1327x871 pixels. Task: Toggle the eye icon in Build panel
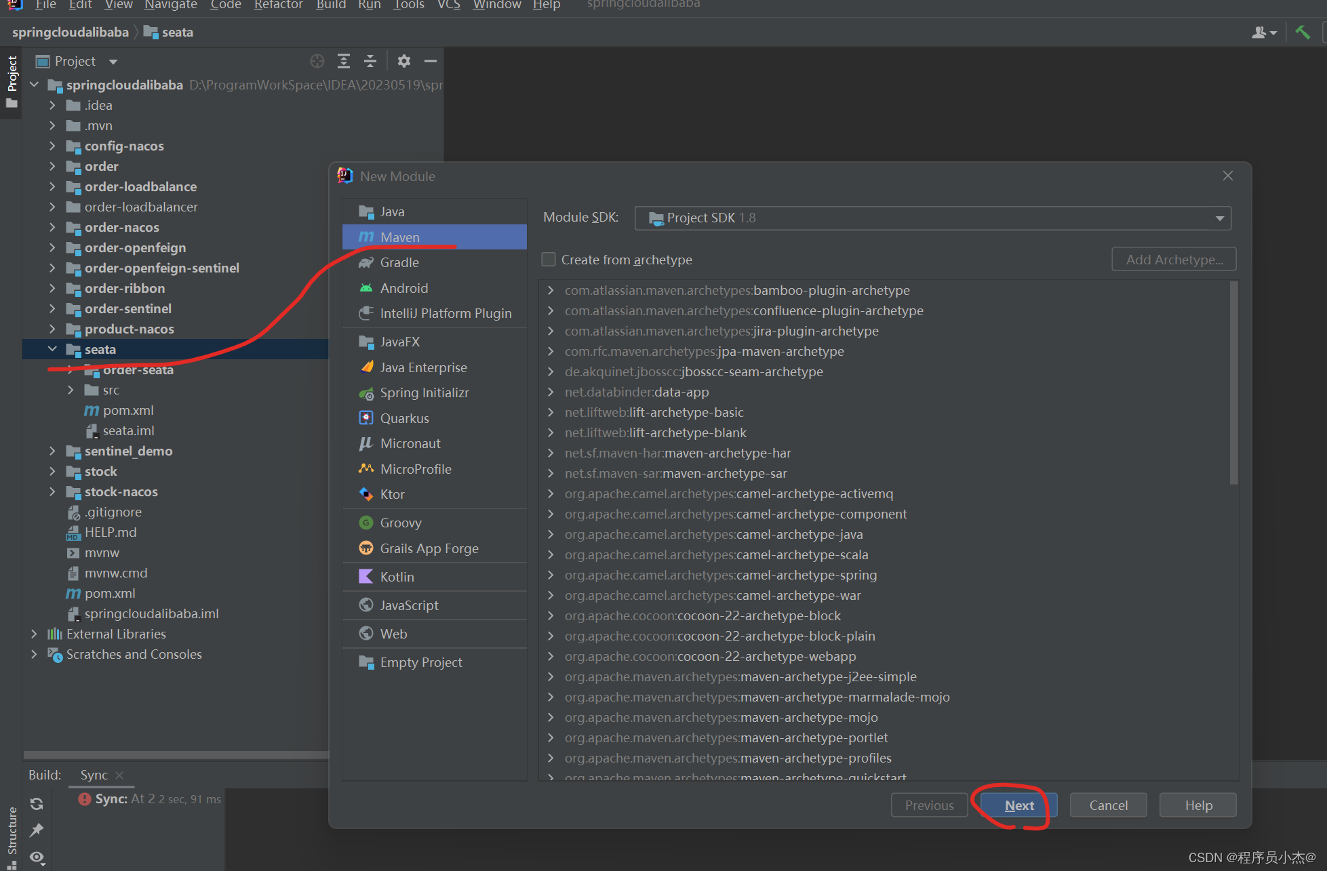pos(37,857)
